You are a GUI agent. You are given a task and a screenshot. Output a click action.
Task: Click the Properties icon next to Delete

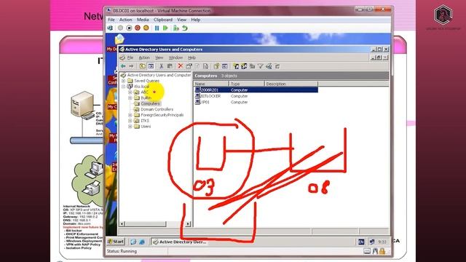tap(189, 66)
